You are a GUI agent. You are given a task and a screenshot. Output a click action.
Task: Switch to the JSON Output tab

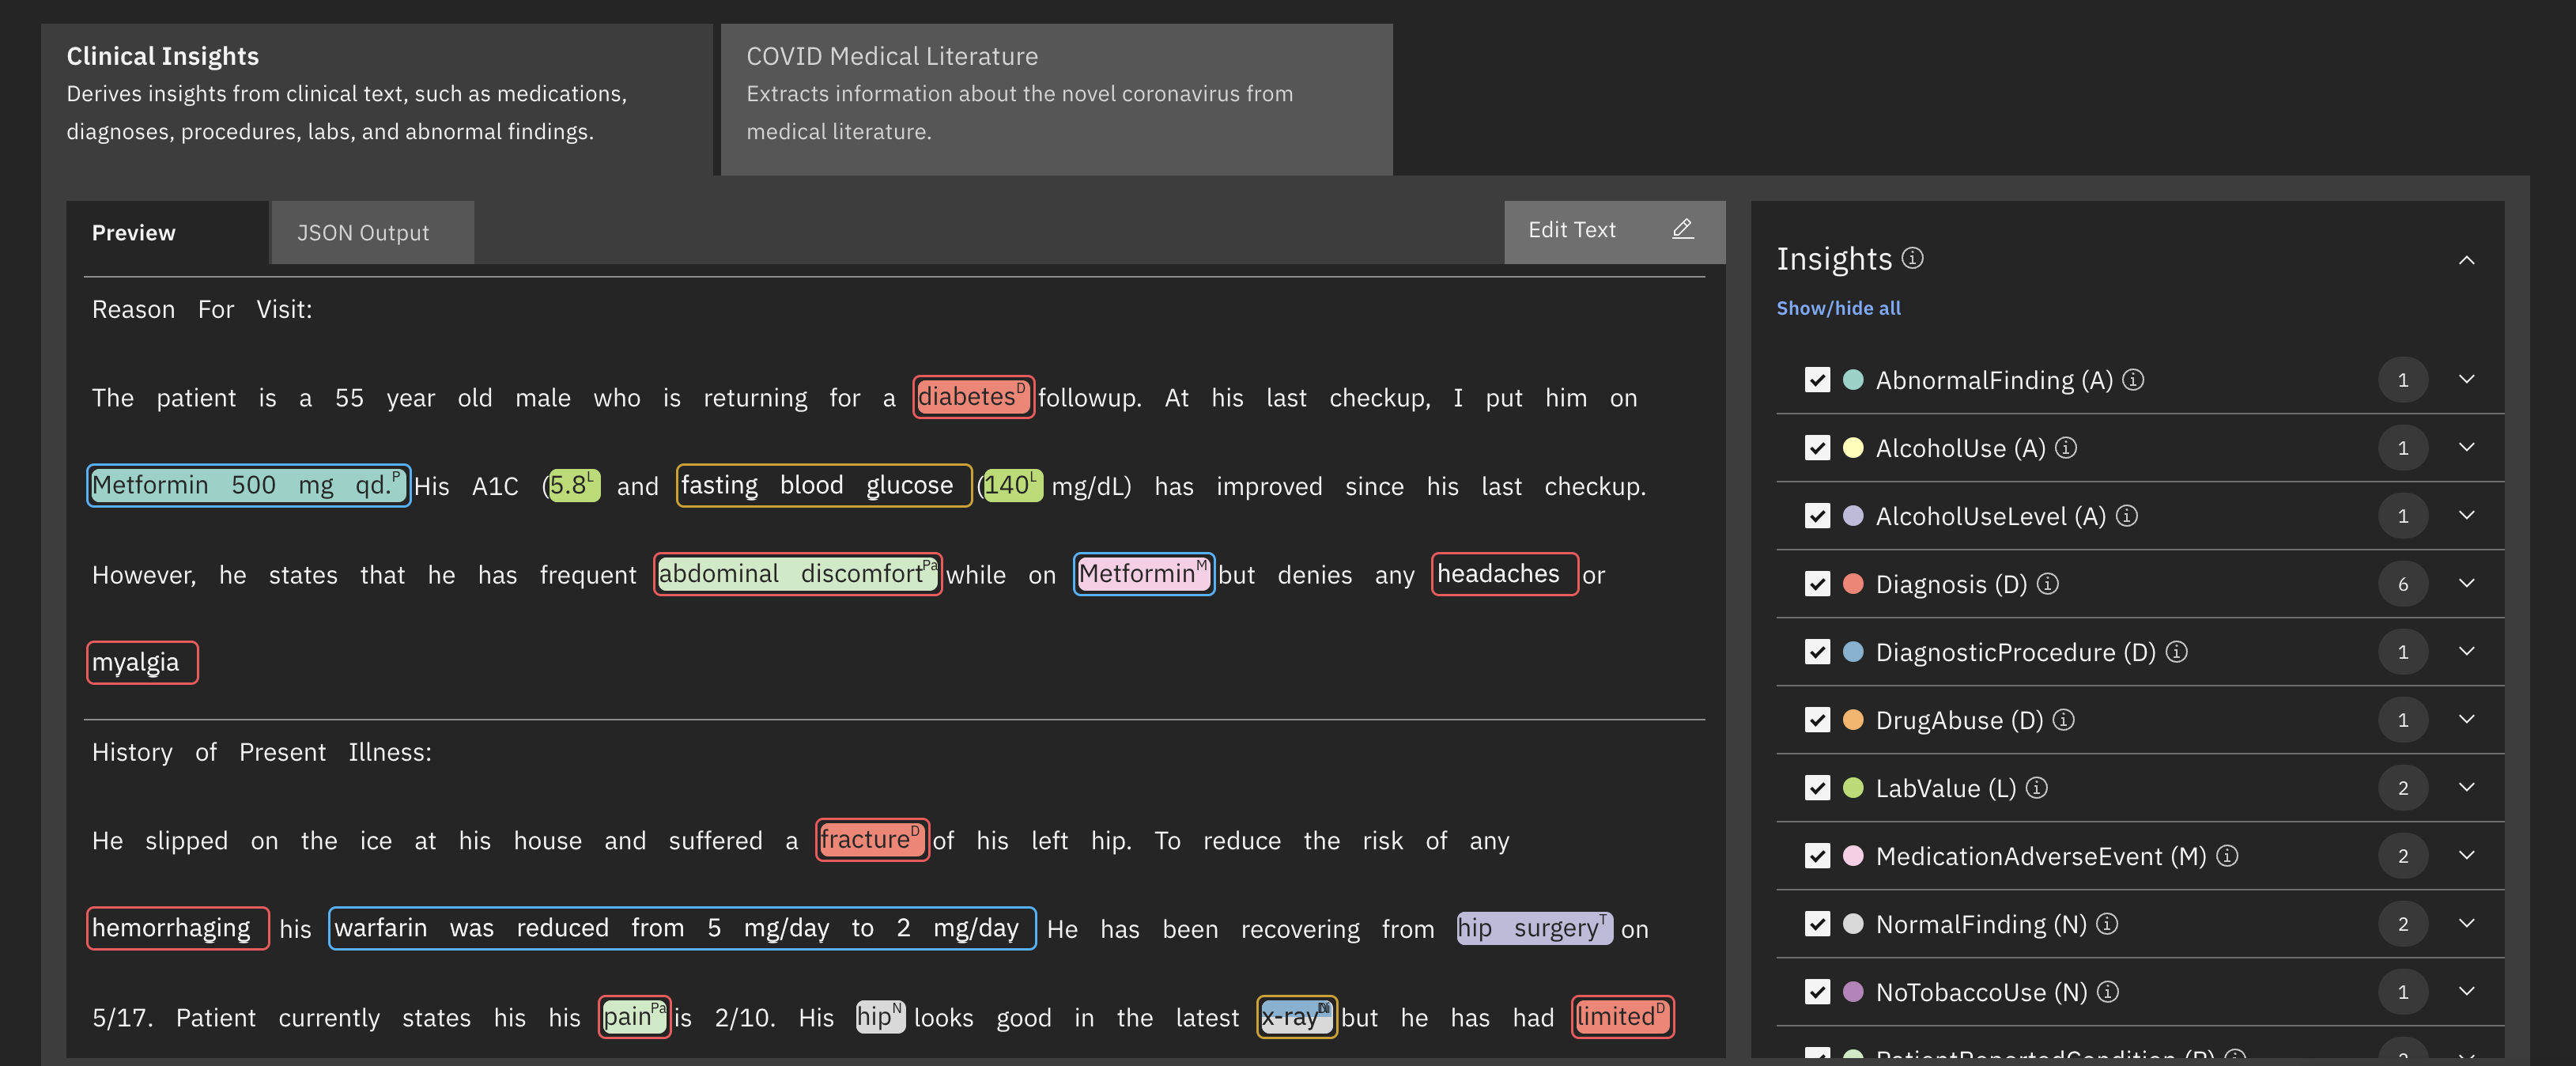click(x=363, y=233)
